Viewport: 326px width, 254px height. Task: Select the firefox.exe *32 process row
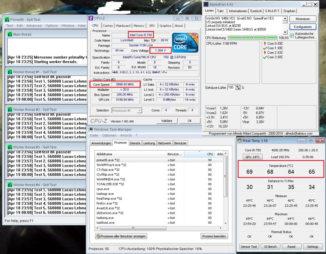(159, 203)
